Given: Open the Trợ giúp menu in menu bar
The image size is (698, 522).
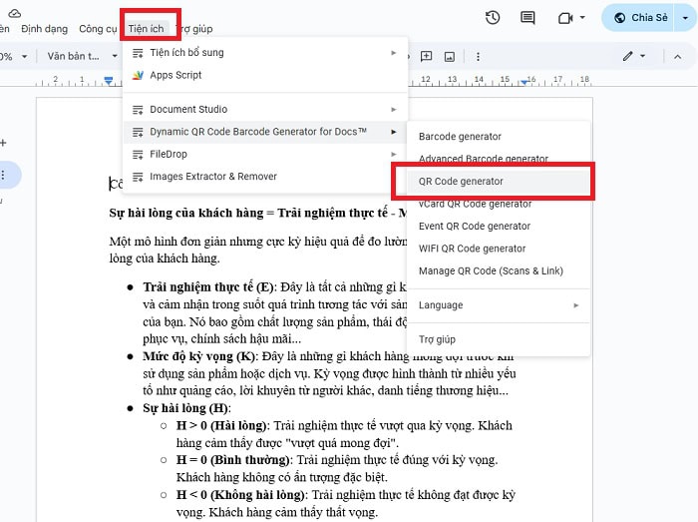Looking at the screenshot, I should pyautogui.click(x=195, y=29).
